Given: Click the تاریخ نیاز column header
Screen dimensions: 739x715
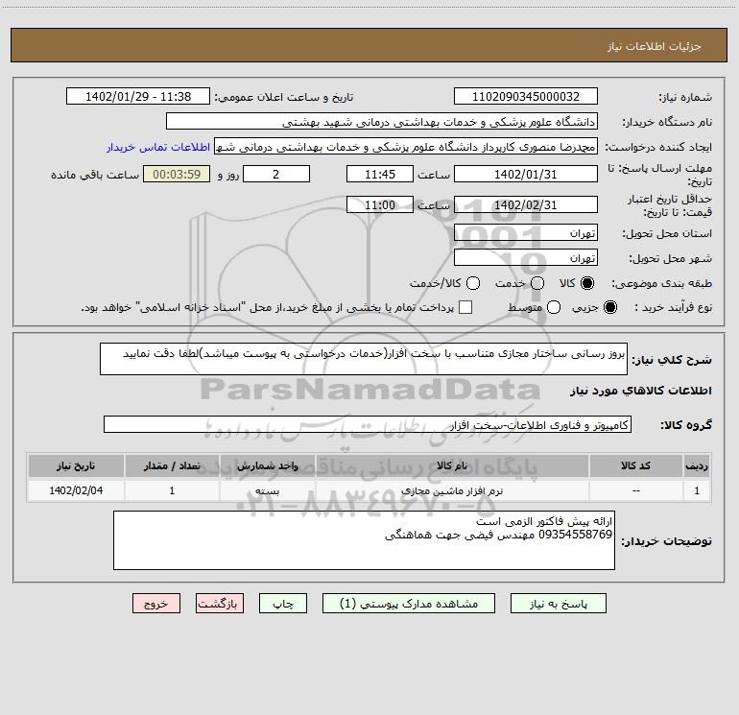Looking at the screenshot, I should pos(76,465).
